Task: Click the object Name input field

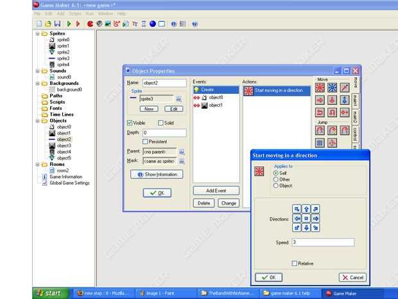Action: (164, 83)
